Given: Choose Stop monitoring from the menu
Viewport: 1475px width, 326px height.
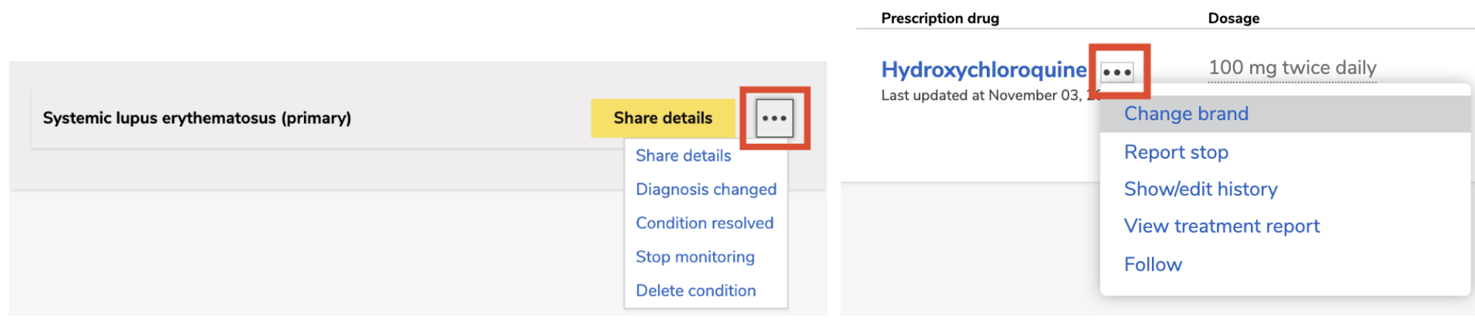Looking at the screenshot, I should (x=695, y=257).
